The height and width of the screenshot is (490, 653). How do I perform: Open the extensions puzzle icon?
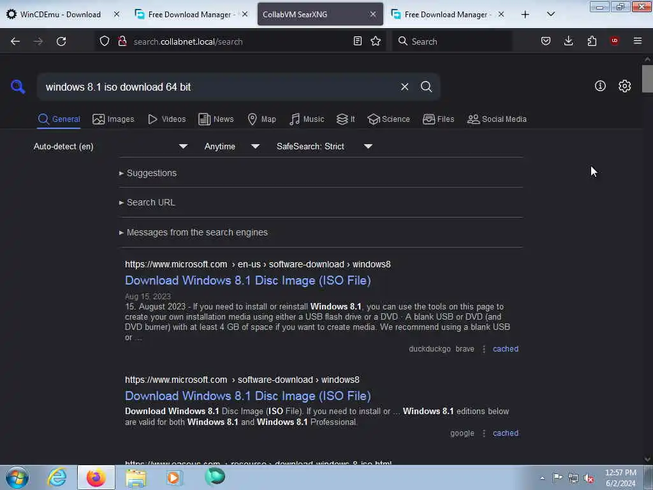[x=592, y=41]
